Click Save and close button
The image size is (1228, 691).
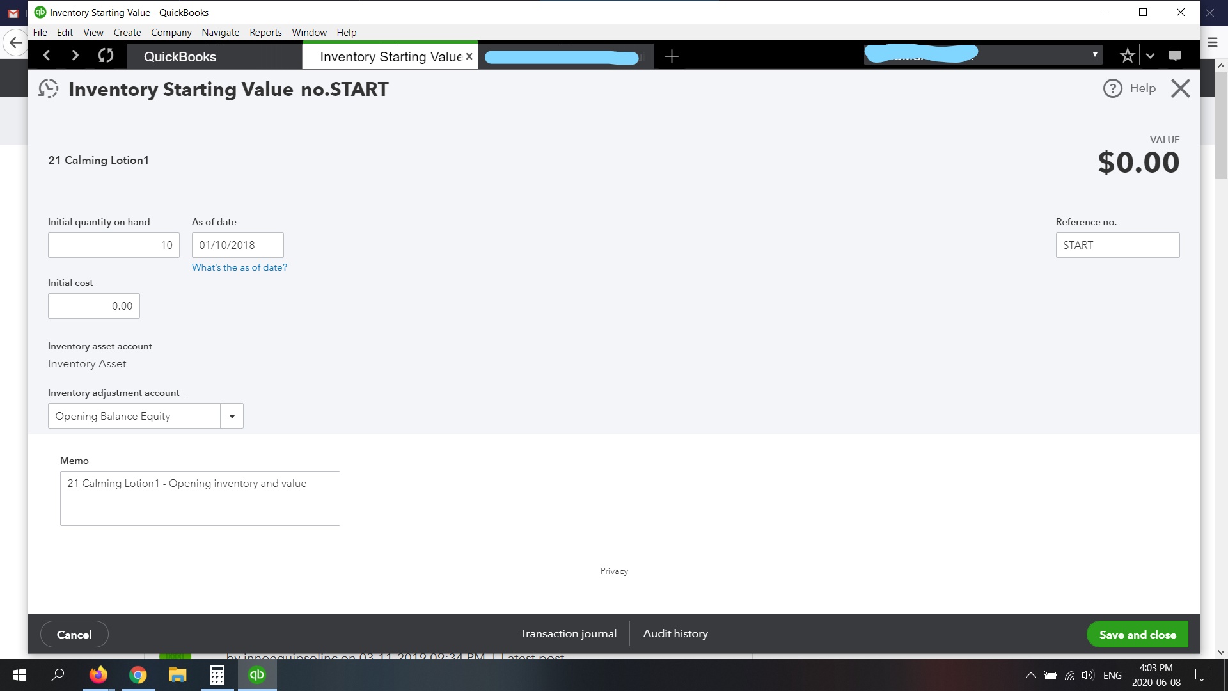tap(1137, 634)
